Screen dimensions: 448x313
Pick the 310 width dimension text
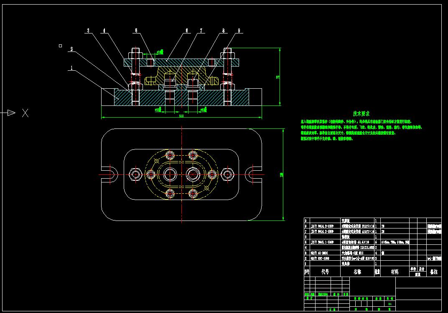click(x=181, y=116)
